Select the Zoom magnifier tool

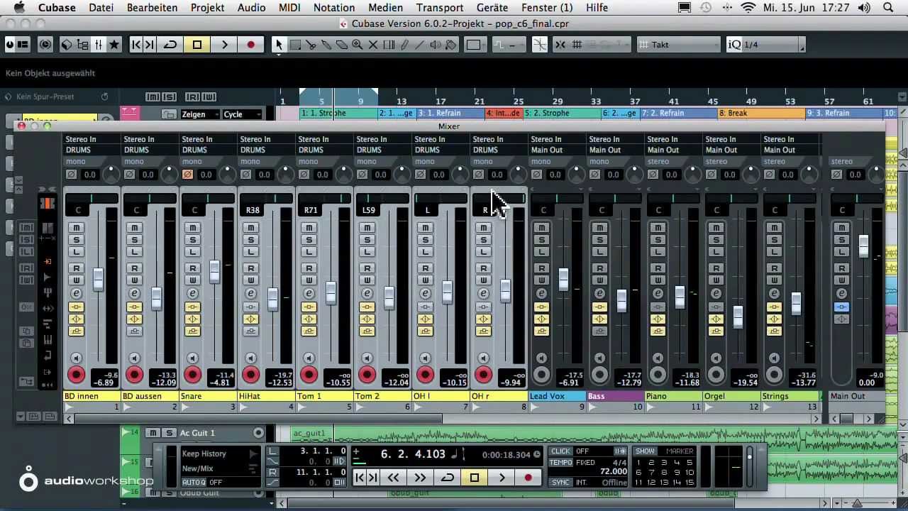click(358, 45)
